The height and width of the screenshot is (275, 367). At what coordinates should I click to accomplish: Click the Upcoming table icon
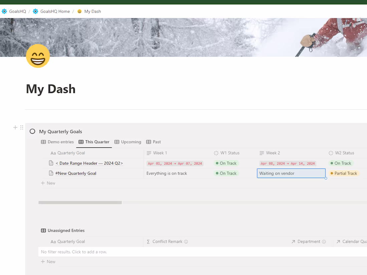[117, 142]
